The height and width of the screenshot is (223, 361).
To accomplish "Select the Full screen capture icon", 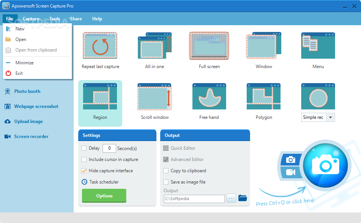I will tap(209, 46).
